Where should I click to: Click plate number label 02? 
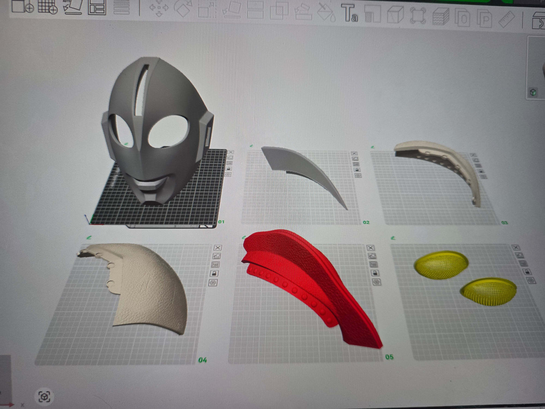366,222
